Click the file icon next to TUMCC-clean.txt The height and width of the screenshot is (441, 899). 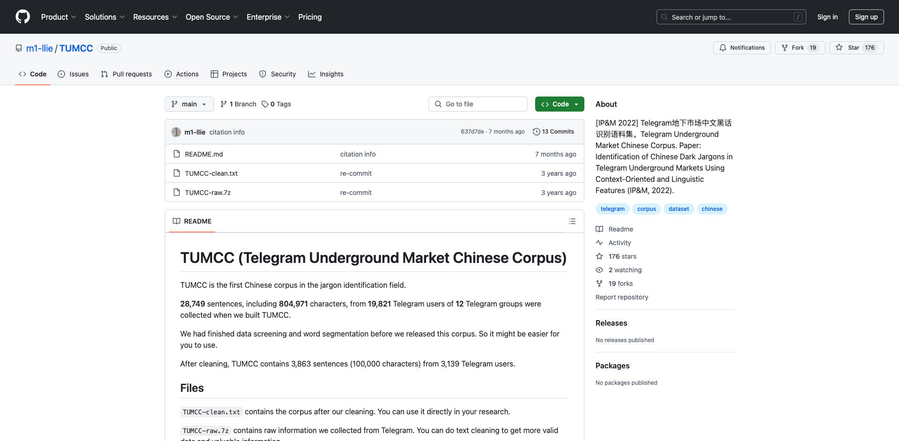click(177, 173)
